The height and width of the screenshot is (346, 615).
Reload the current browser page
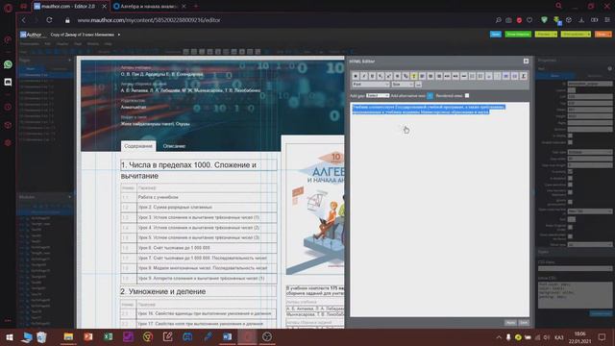tap(49, 20)
